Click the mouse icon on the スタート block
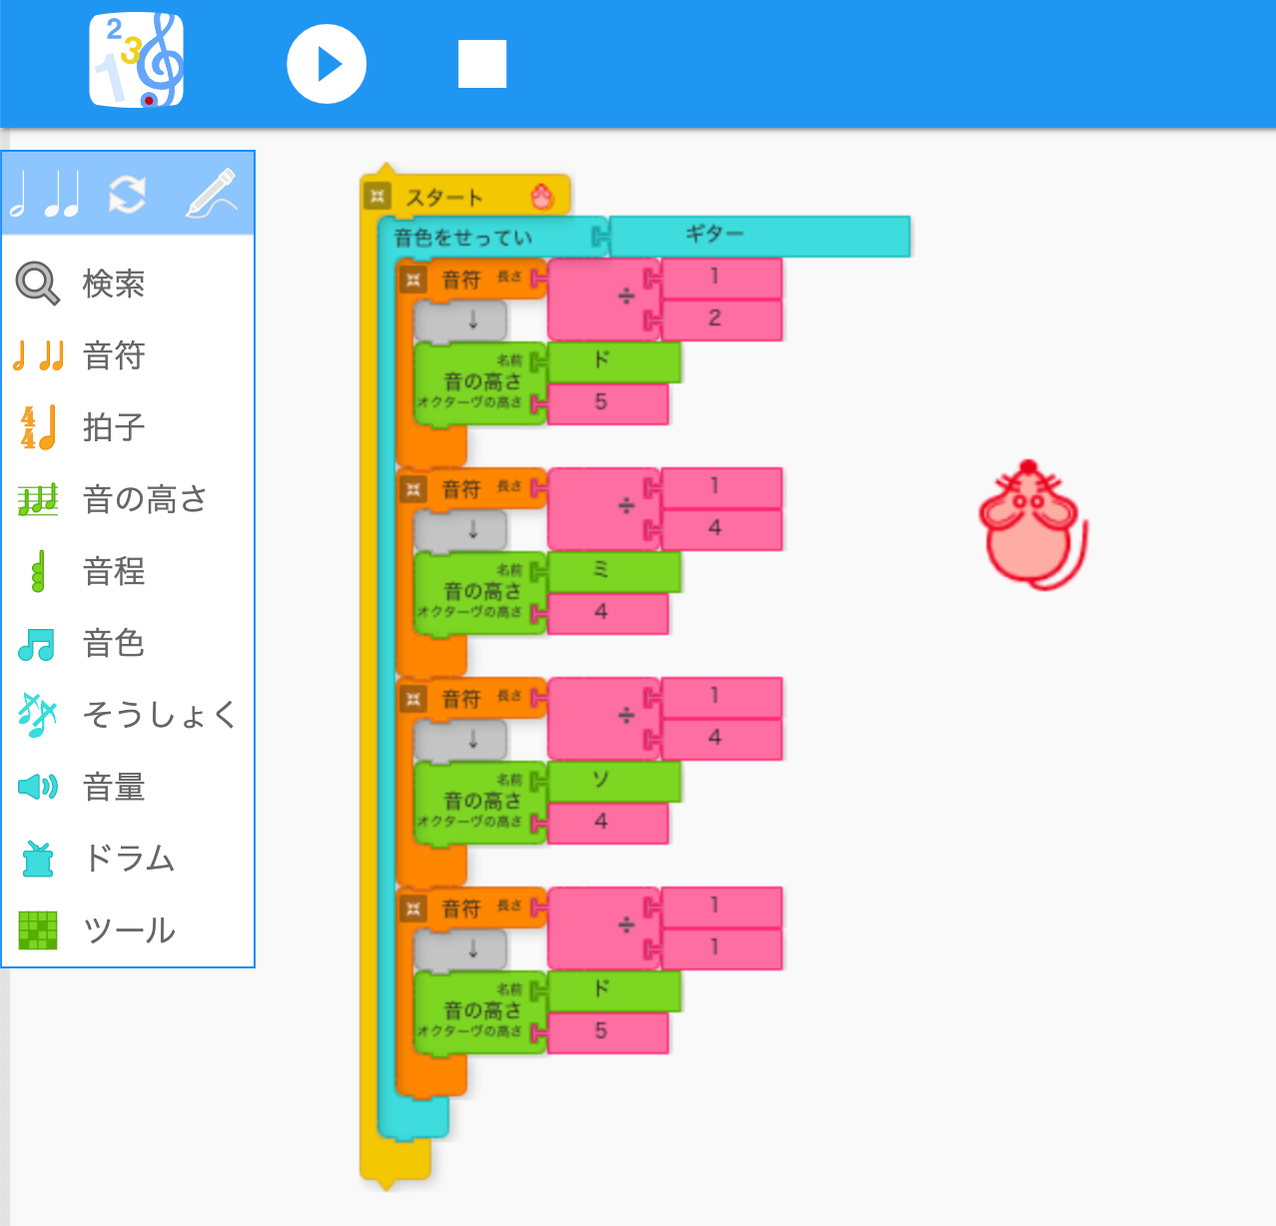Image resolution: width=1276 pixels, height=1226 pixels. point(544,198)
